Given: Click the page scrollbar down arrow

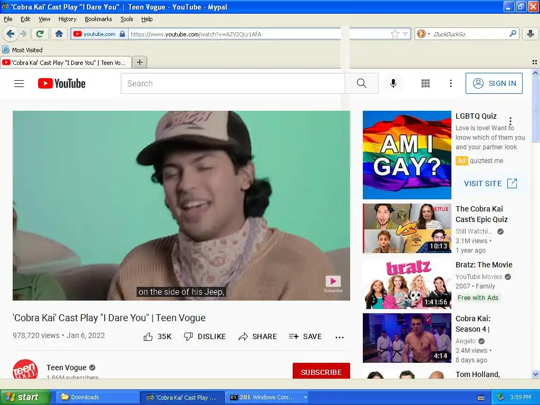Looking at the screenshot, I should coord(535,374).
